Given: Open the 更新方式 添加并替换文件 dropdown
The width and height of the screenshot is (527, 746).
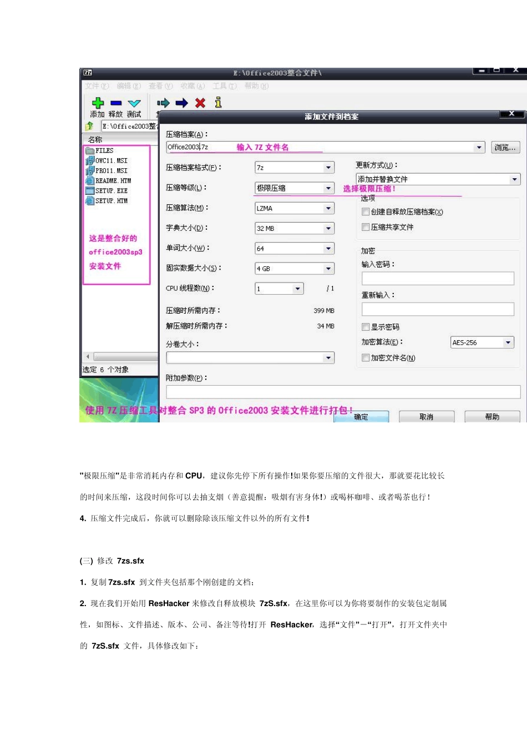Looking at the screenshot, I should [515, 179].
